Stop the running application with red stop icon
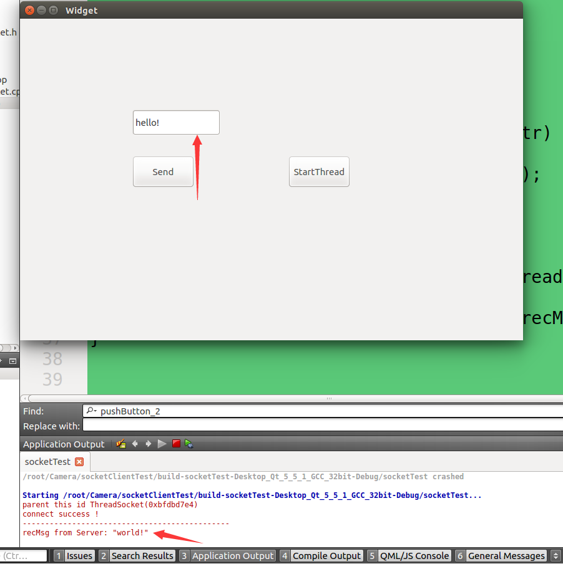The image size is (563, 564). [176, 444]
